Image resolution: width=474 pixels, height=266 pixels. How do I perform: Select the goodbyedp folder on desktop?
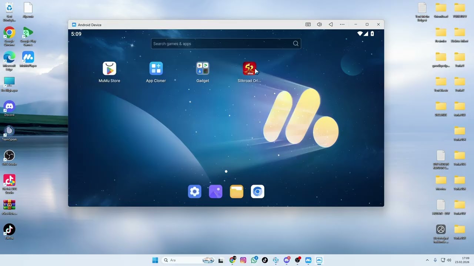441,59
